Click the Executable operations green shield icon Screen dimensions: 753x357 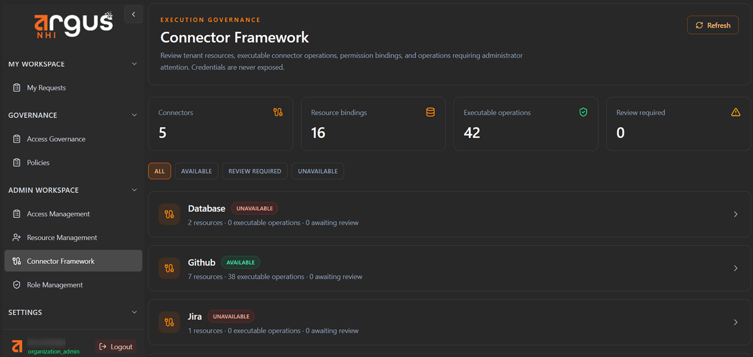(583, 112)
